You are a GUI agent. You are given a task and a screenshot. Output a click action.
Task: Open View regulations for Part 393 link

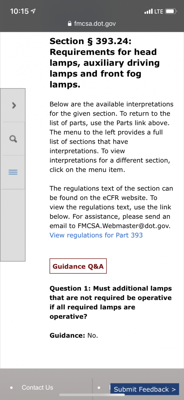(x=96, y=235)
